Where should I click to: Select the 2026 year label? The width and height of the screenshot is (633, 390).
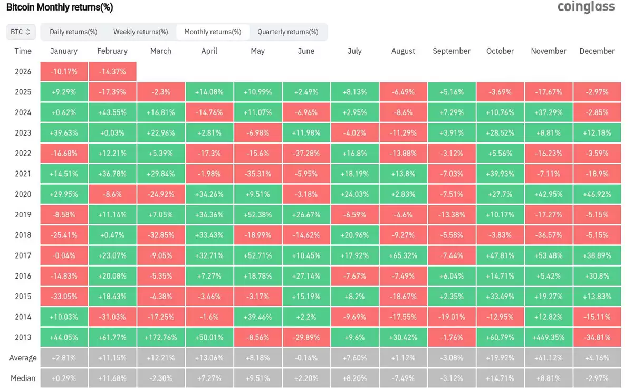point(23,71)
